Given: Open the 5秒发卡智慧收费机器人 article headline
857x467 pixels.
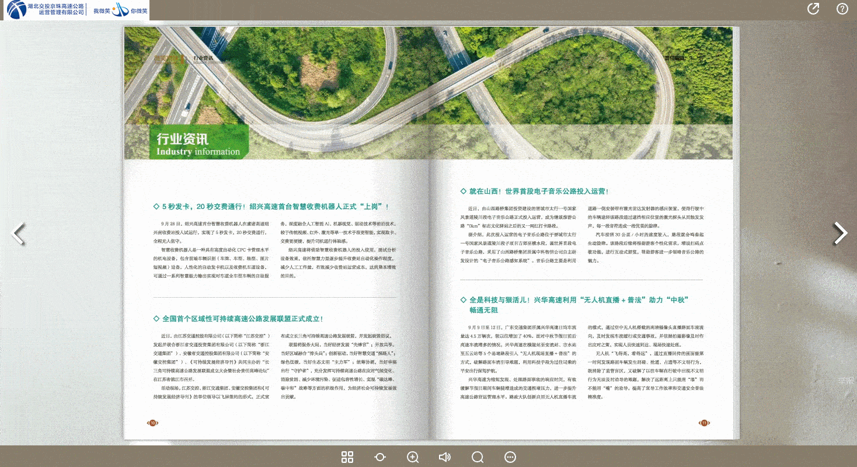Looking at the screenshot, I should pos(271,205).
